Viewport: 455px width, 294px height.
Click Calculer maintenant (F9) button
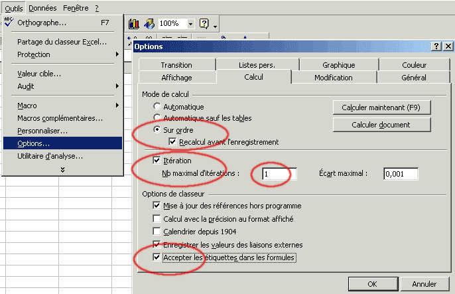381,108
